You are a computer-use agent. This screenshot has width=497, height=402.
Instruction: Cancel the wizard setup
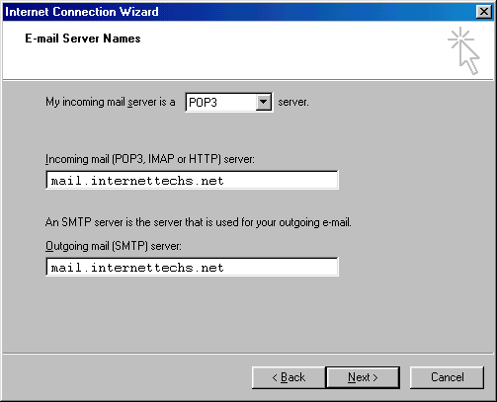click(x=447, y=377)
